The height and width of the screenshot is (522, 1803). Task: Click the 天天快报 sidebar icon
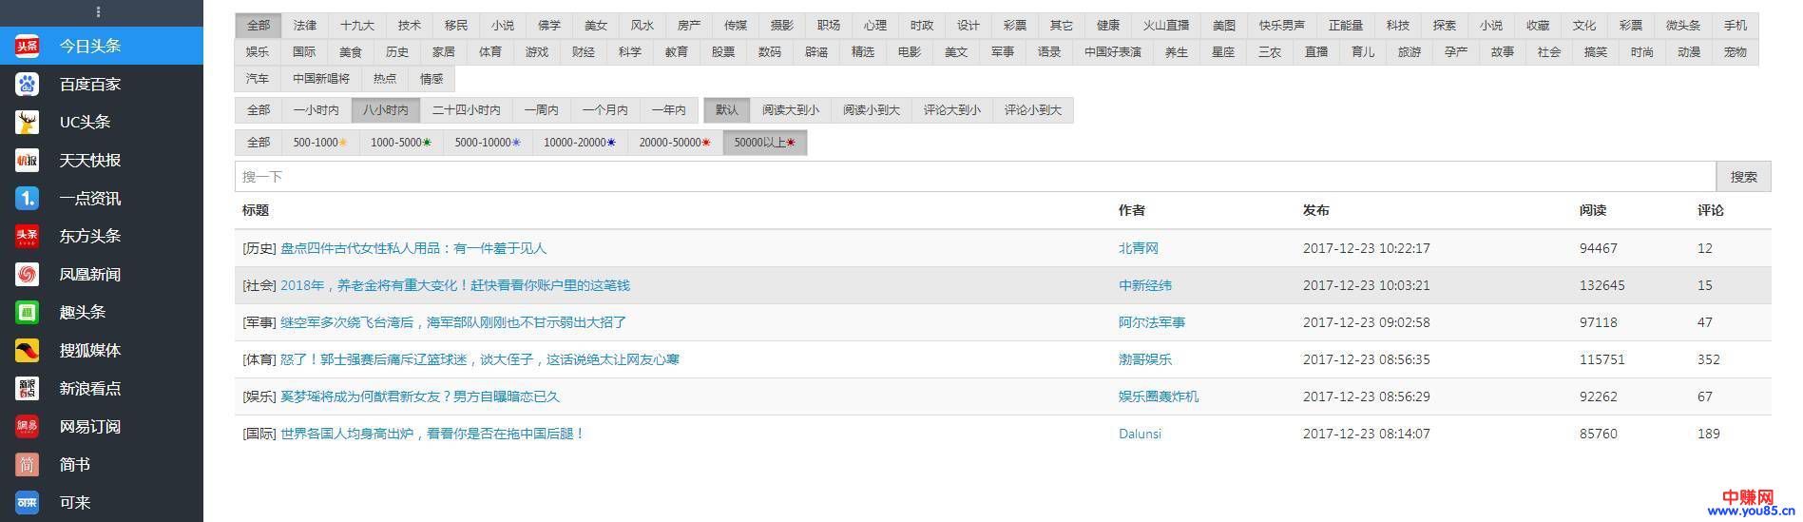coord(27,161)
